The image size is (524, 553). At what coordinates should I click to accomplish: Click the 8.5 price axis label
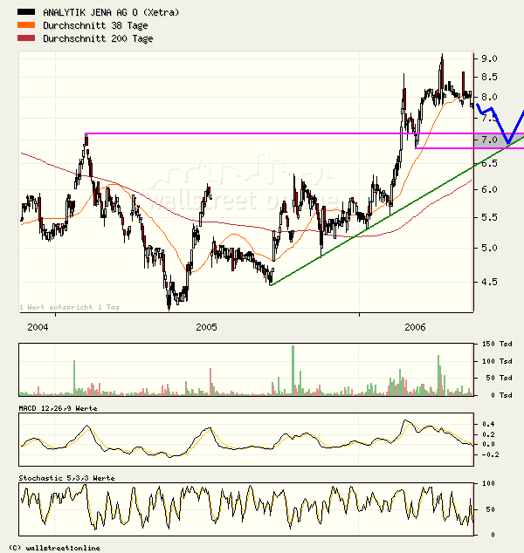(489, 77)
